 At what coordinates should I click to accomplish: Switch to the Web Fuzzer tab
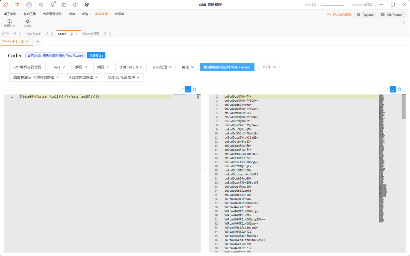(34, 34)
